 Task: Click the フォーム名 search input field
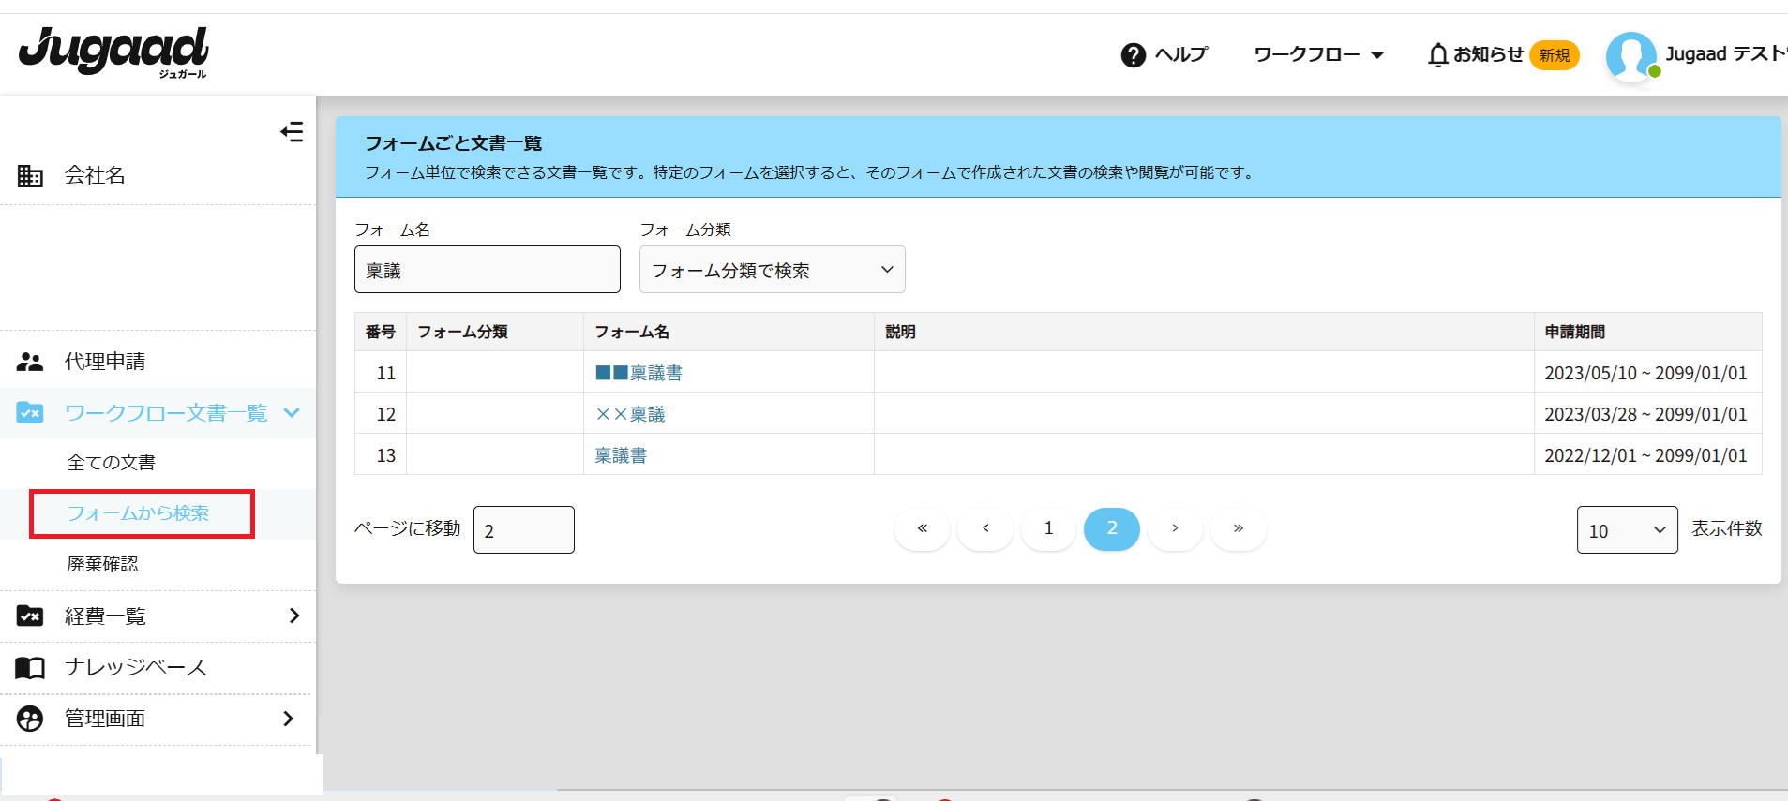487,270
